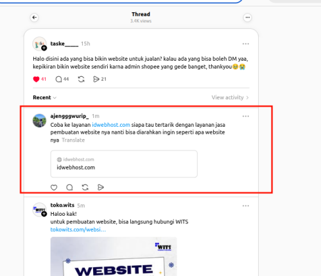Open taske_____ username link

click(x=64, y=44)
